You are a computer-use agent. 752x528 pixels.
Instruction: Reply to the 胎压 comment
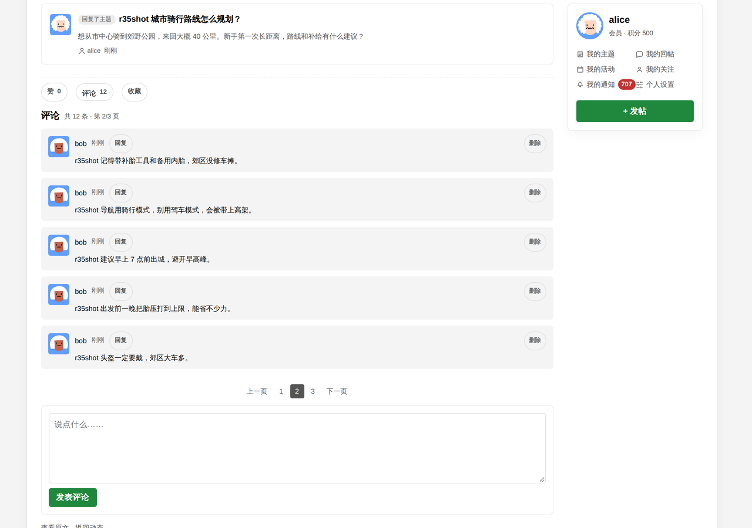tap(121, 292)
